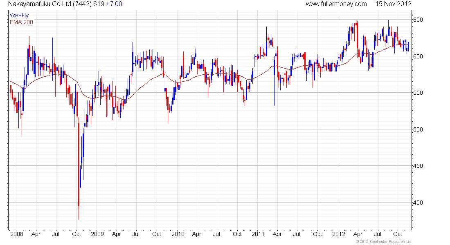The height and width of the screenshot is (245, 450).
Task: Select the 2012 year marker on time axis
Action: point(339,234)
